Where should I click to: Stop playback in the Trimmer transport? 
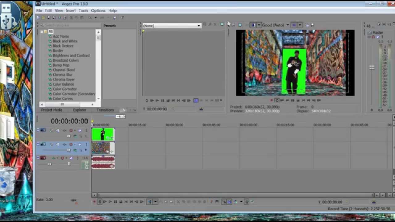168,100
